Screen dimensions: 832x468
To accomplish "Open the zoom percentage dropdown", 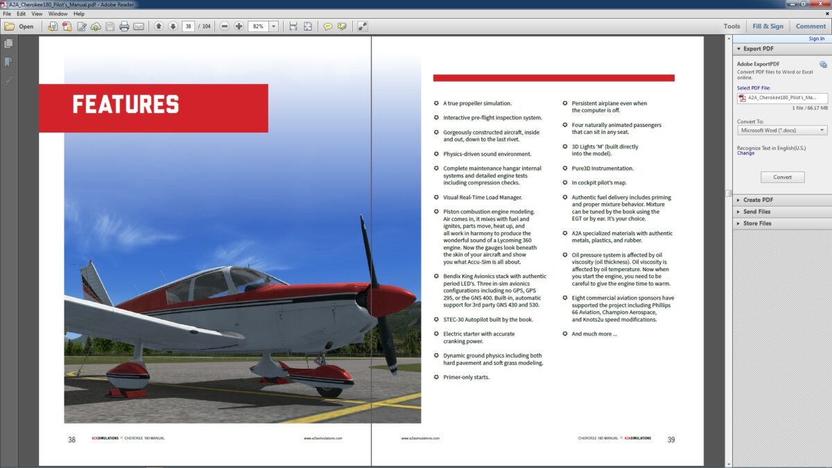I will 273,26.
